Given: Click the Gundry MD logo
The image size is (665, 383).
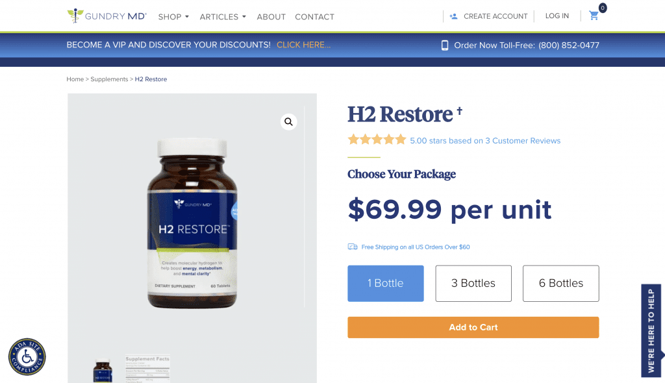Looking at the screenshot, I should (107, 16).
